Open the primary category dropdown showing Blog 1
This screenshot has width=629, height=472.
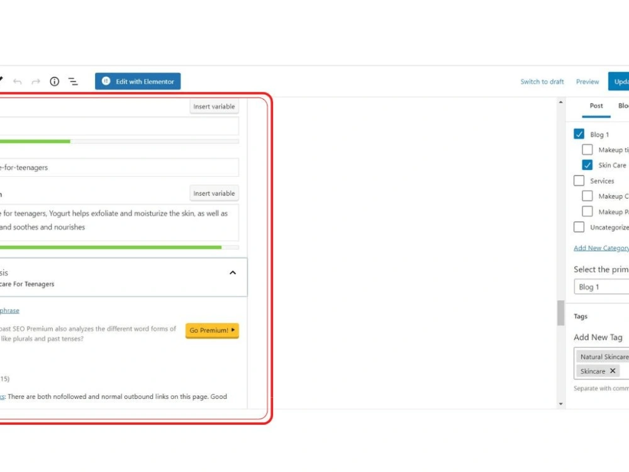(x=601, y=287)
